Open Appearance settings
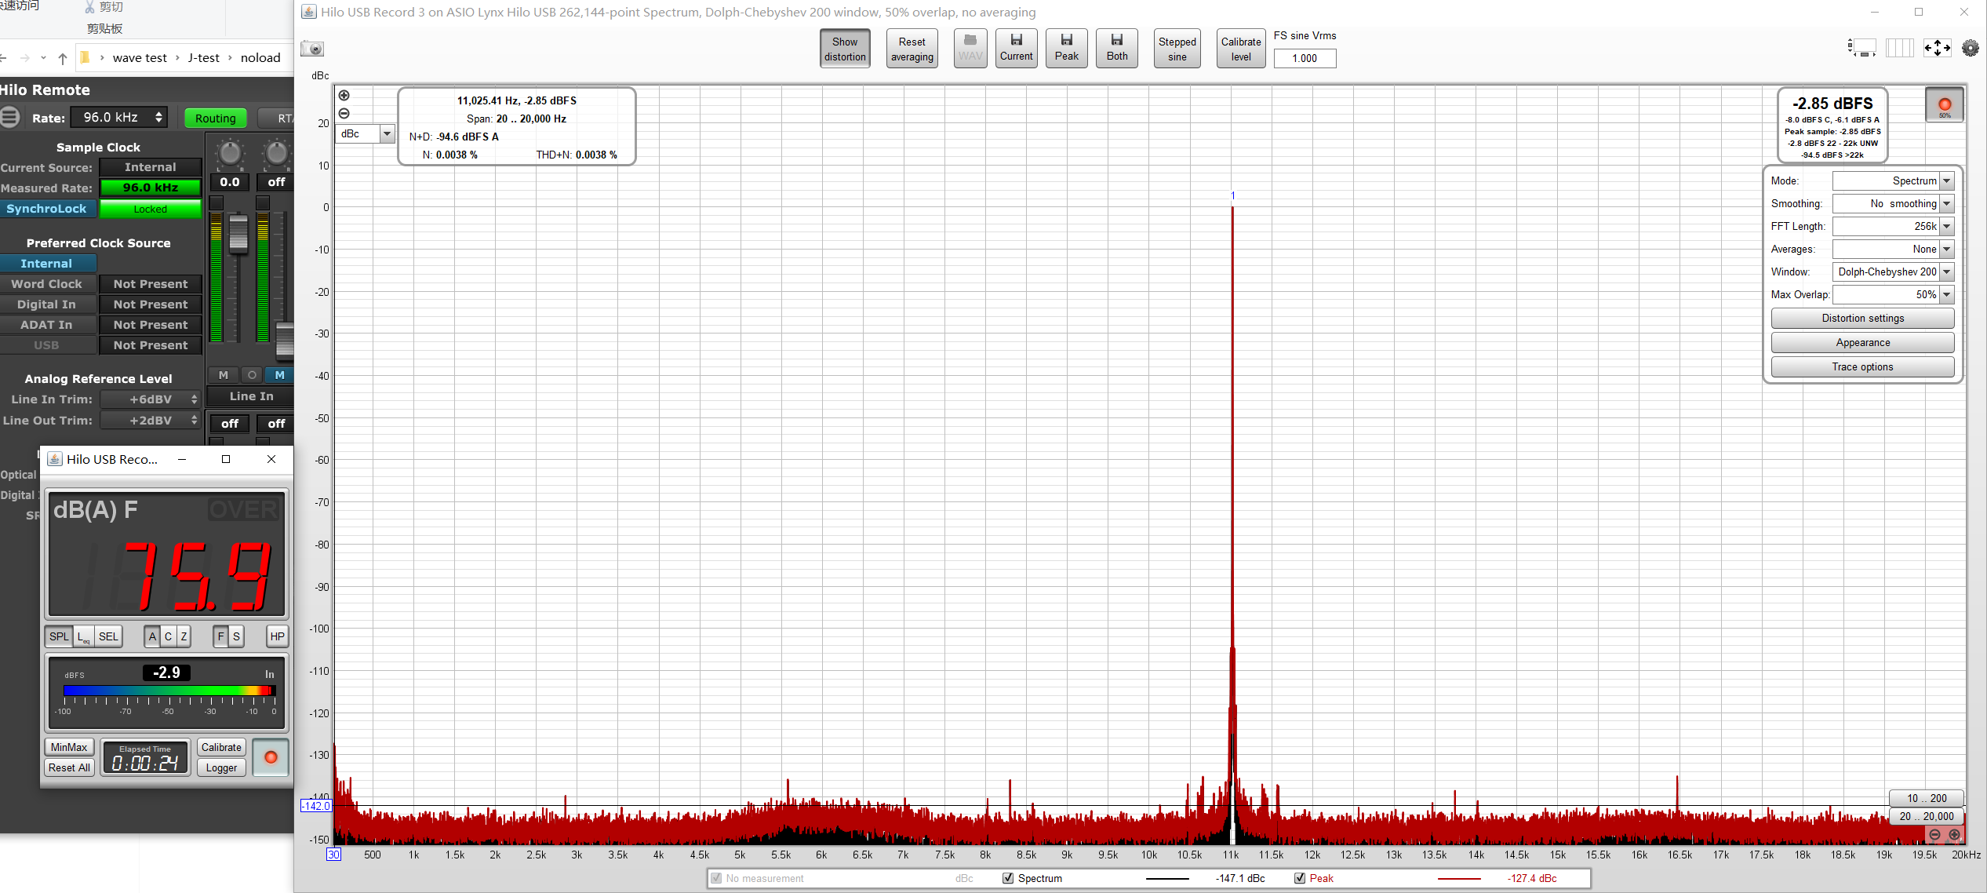 1862,343
